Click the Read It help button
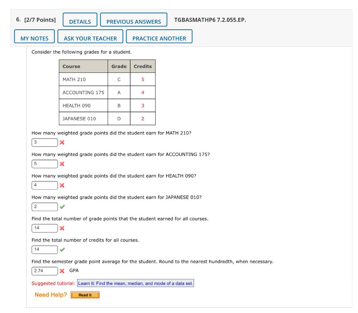Image resolution: width=358 pixels, height=313 pixels. coord(85,295)
